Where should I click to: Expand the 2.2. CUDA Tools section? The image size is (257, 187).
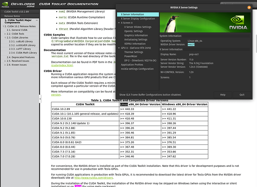(x=5, y=34)
